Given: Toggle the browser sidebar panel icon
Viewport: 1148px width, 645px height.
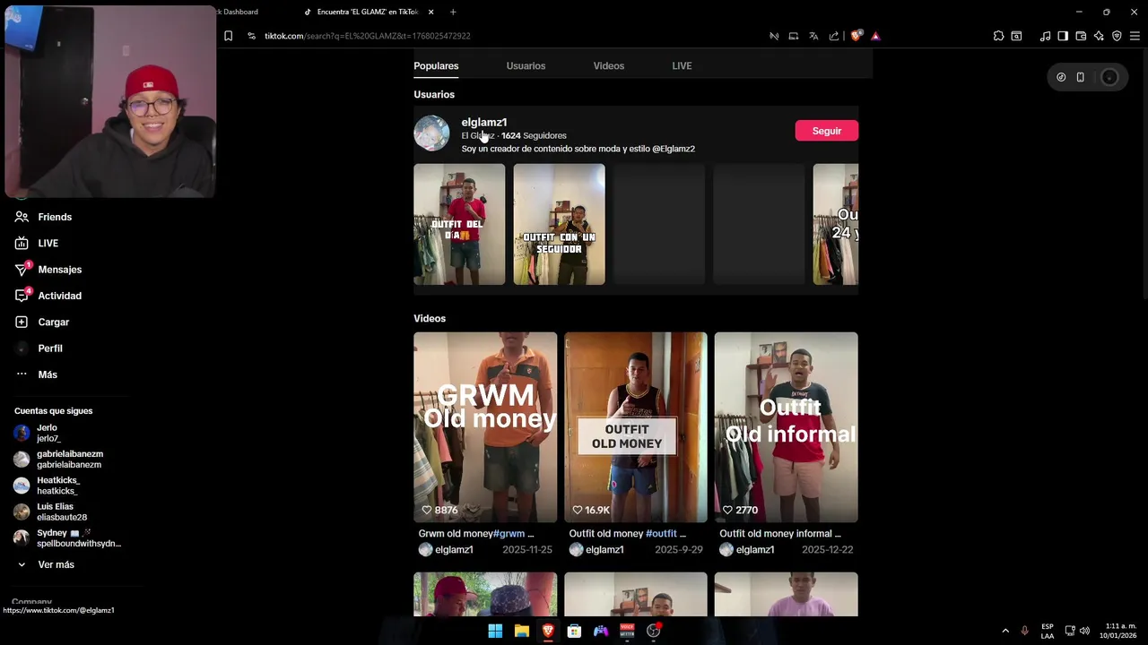Looking at the screenshot, I should tap(1063, 36).
